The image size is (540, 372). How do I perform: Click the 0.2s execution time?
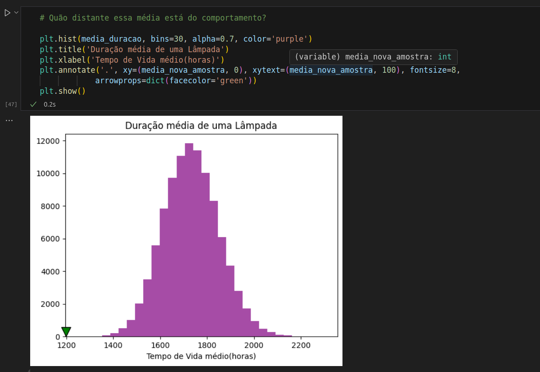(x=49, y=104)
